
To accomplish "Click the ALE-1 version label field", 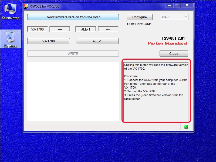I will click(x=86, y=29).
